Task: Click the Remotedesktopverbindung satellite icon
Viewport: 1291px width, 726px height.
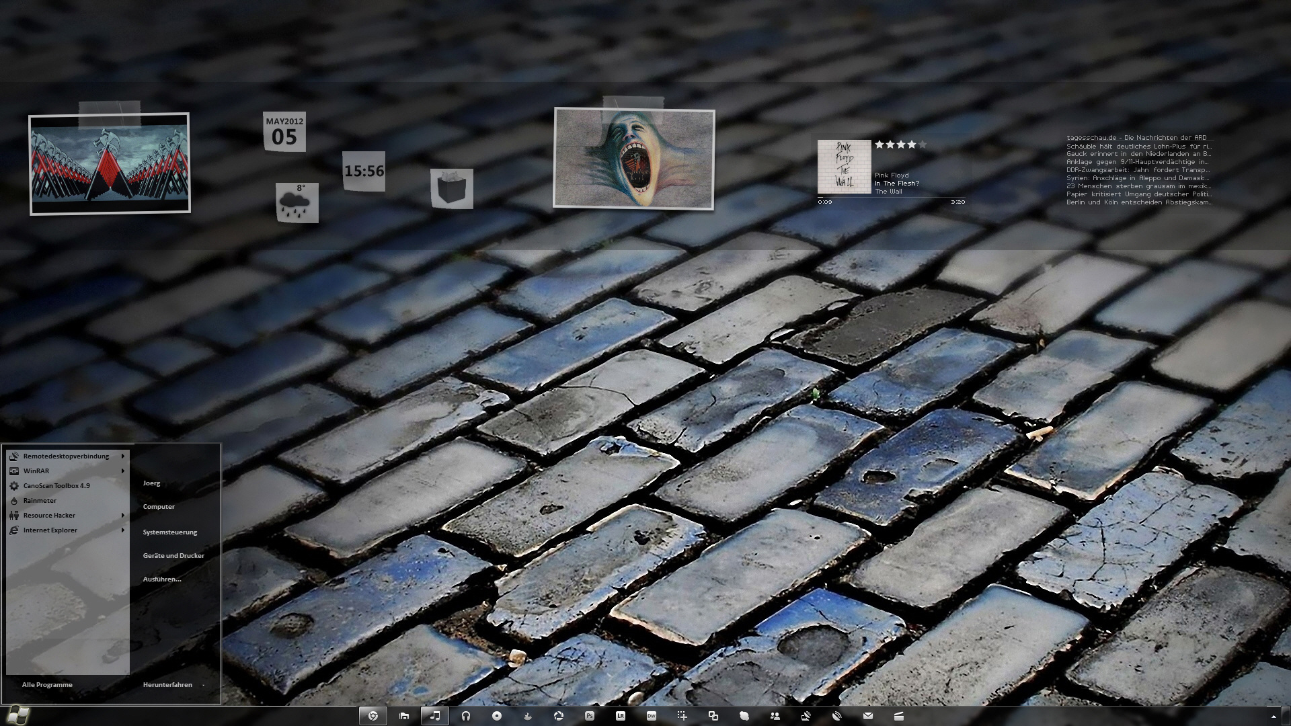Action: pyautogui.click(x=14, y=456)
